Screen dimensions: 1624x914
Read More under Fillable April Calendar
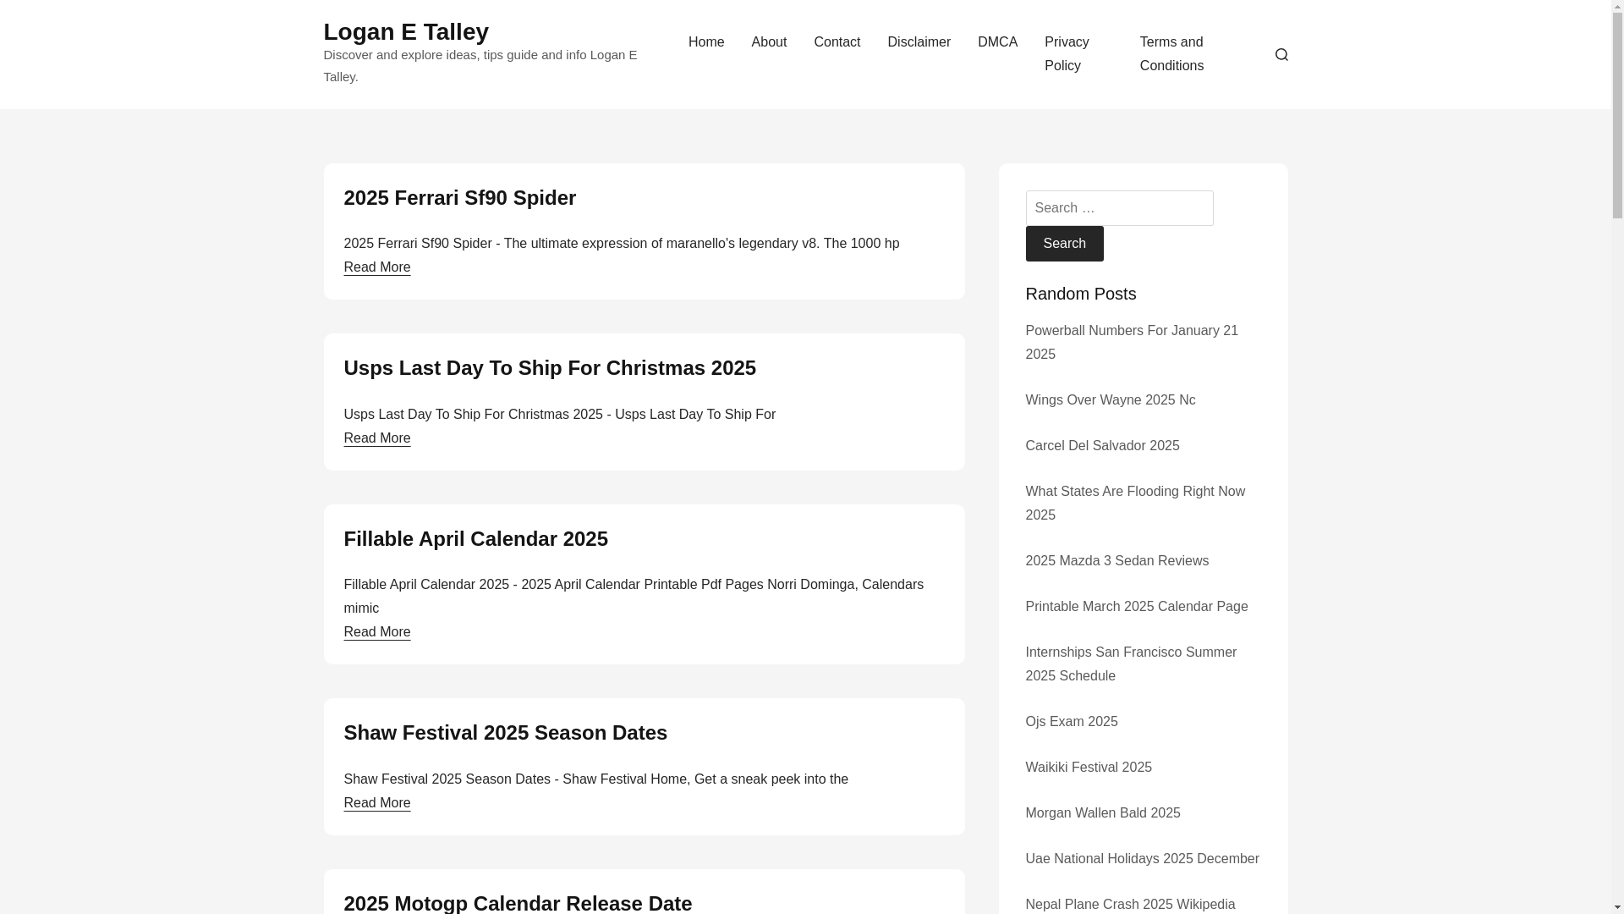pos(376,632)
